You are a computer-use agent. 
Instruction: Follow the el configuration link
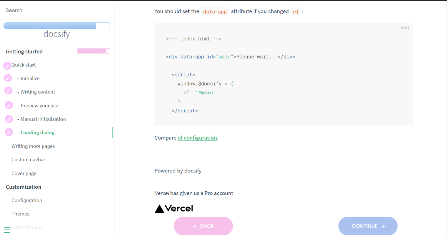pos(197,138)
